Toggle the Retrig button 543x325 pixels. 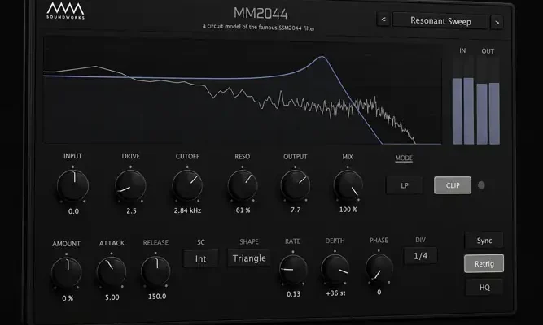click(x=484, y=264)
